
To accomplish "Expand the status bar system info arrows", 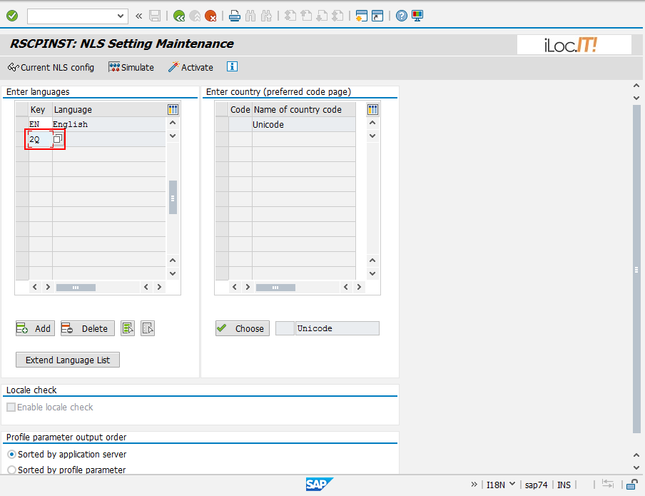I will 474,485.
